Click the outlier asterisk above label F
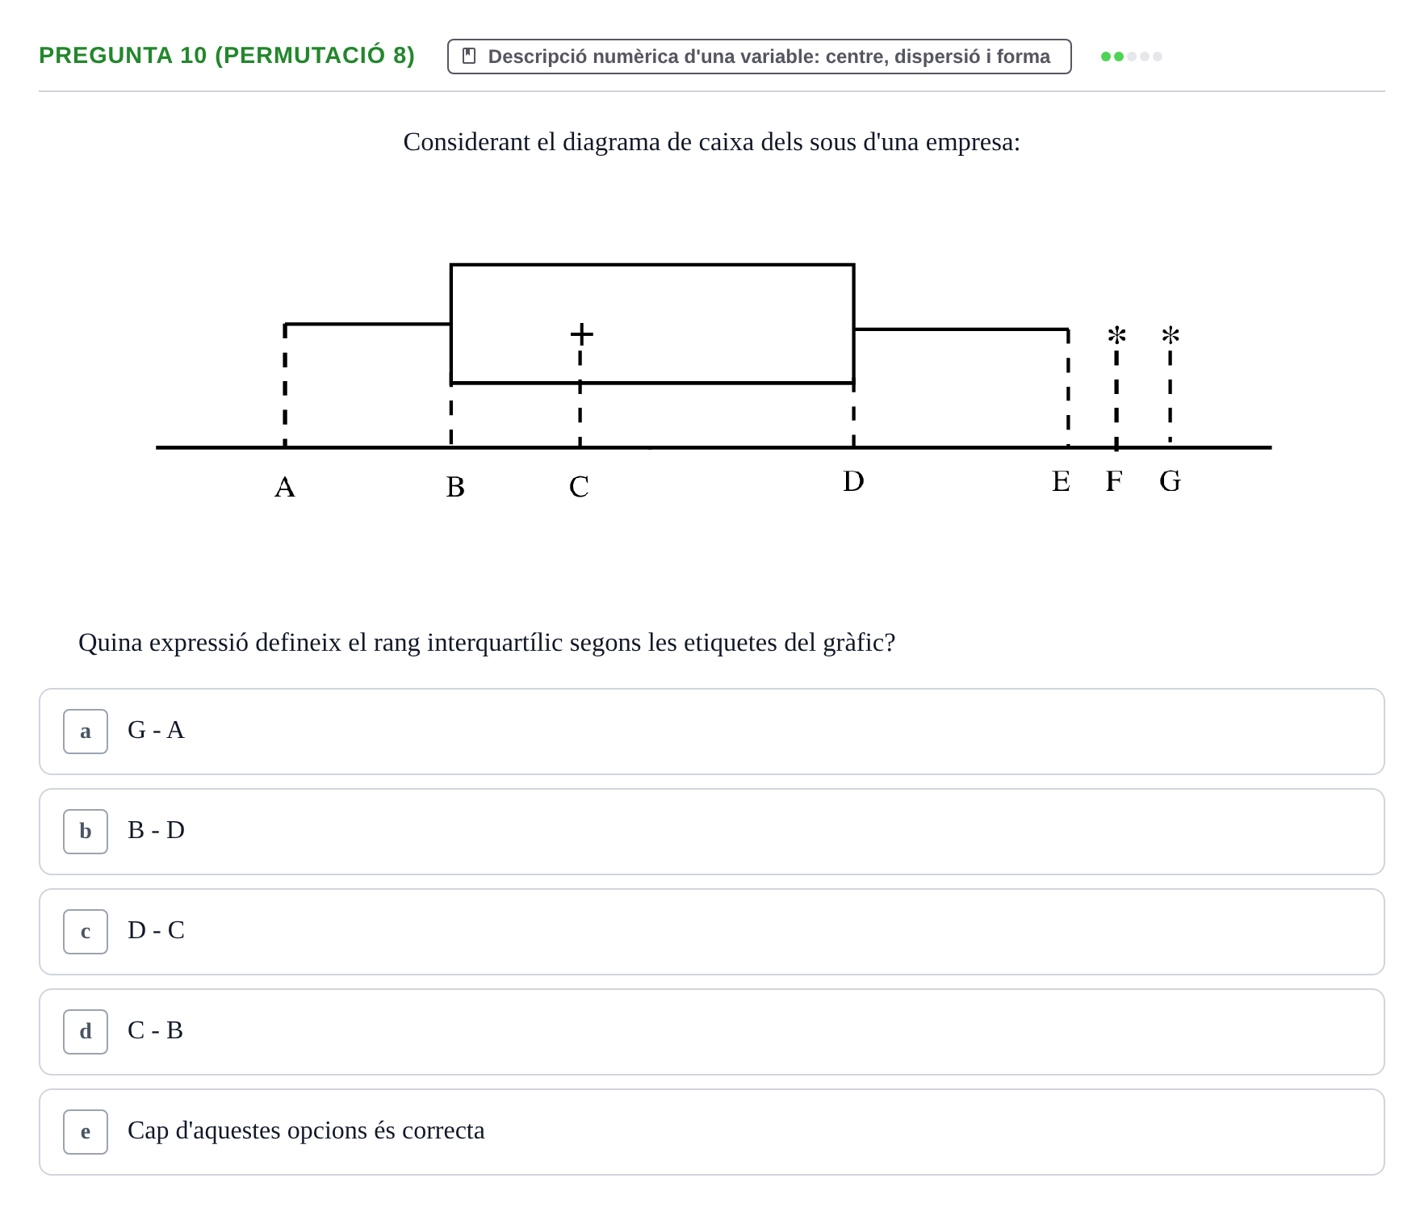Viewport: 1424px width, 1216px height. (1116, 334)
